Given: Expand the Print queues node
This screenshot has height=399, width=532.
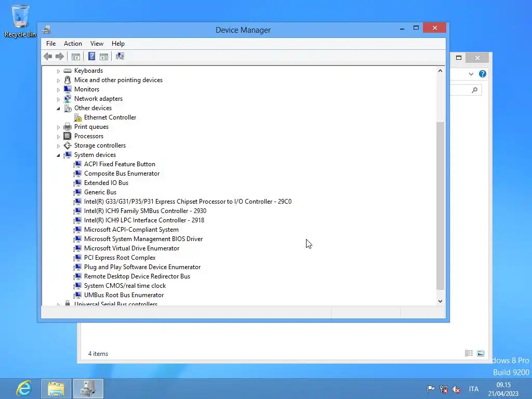Looking at the screenshot, I should tap(58, 128).
